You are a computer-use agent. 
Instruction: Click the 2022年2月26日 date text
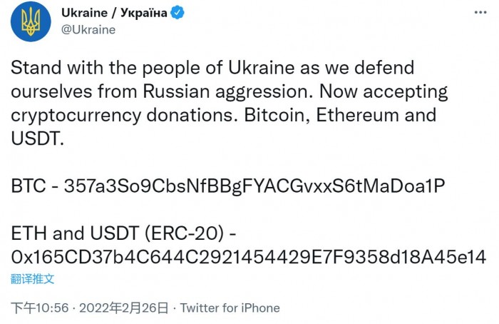tap(124, 308)
